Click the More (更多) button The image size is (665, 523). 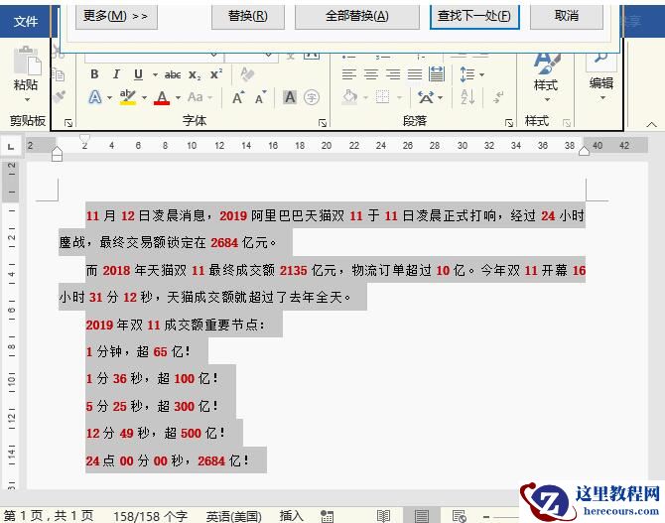click(x=116, y=17)
